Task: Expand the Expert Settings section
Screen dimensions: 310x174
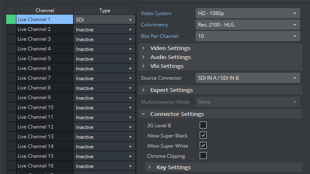Action: (172, 90)
